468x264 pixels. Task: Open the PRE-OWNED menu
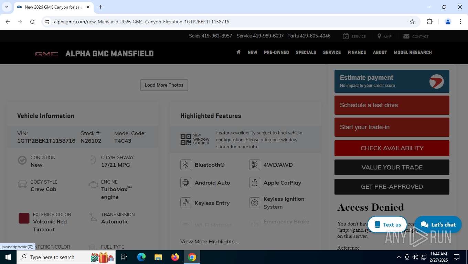coord(276,52)
